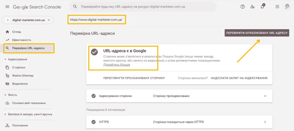
Task: Click the Google Search Console logo
Action: click(x=37, y=7)
